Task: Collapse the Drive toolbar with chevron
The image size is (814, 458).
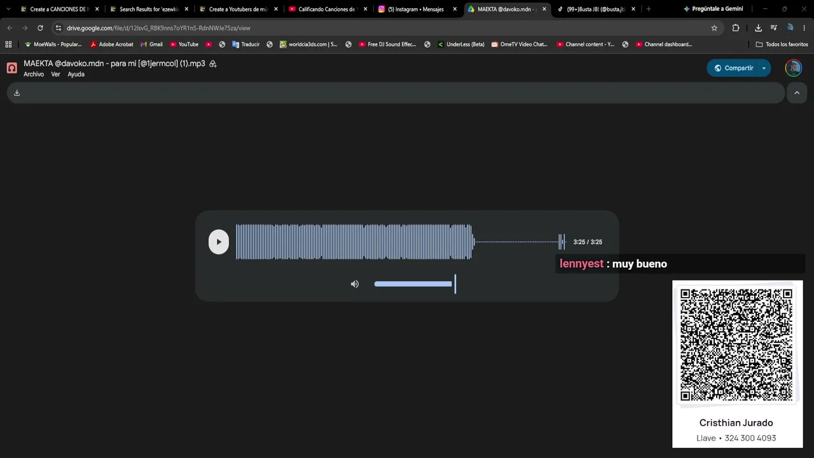Action: 797,93
